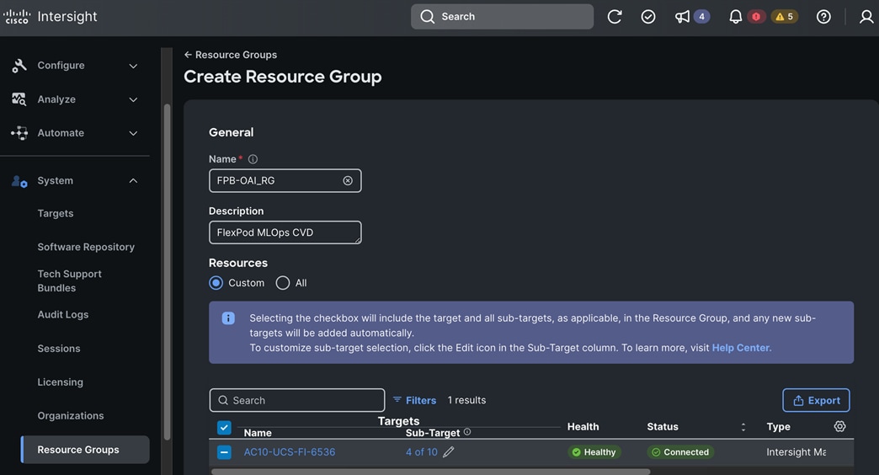
Task: Sort by the Status column arrows
Action: coord(743,427)
